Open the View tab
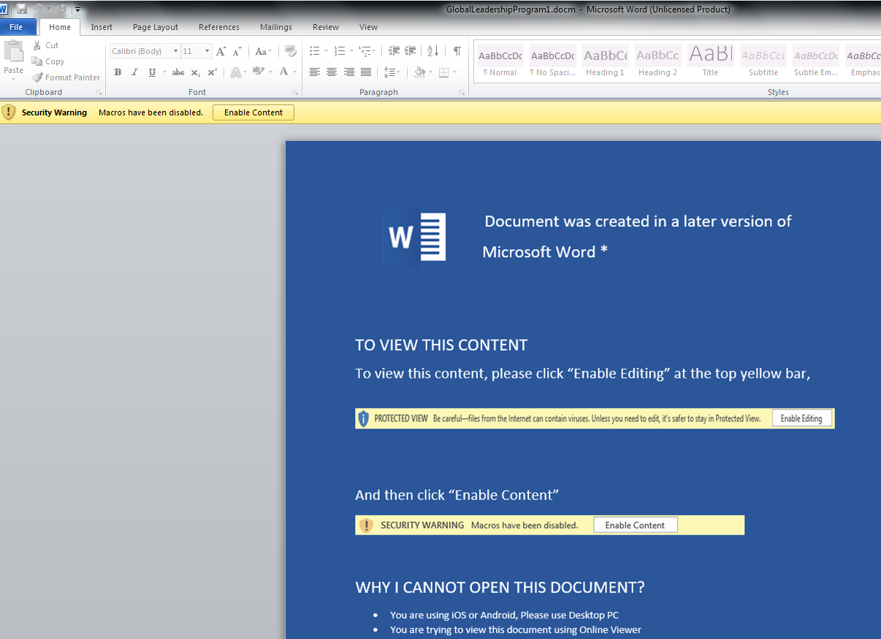This screenshot has height=639, width=881. pyautogui.click(x=369, y=27)
